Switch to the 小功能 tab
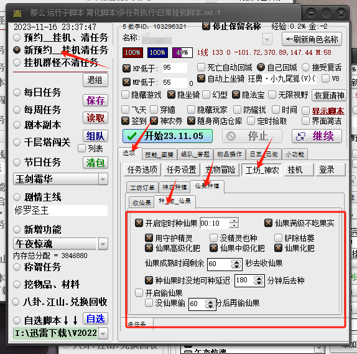Viewport: 357px width, 354px height. [x=295, y=154]
